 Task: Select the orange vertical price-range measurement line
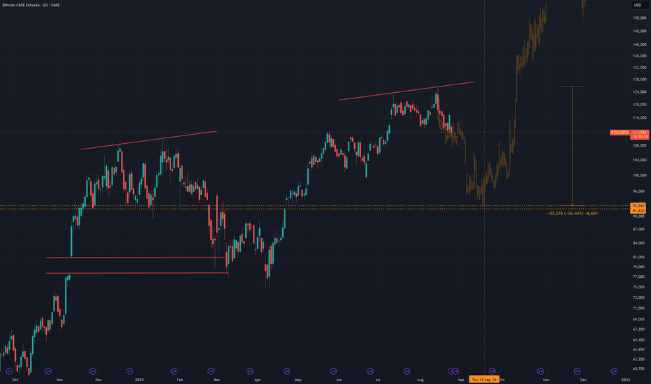pyautogui.click(x=573, y=146)
